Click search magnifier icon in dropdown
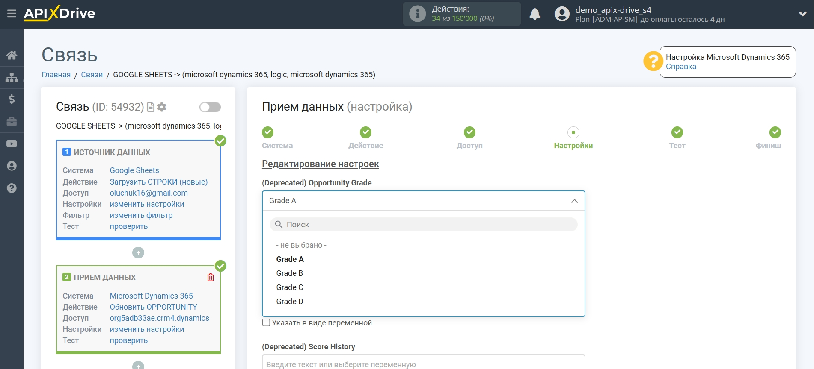The width and height of the screenshot is (814, 369). tap(279, 225)
